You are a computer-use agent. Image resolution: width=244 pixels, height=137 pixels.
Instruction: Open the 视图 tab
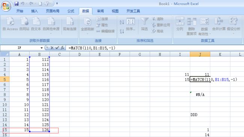115,11
